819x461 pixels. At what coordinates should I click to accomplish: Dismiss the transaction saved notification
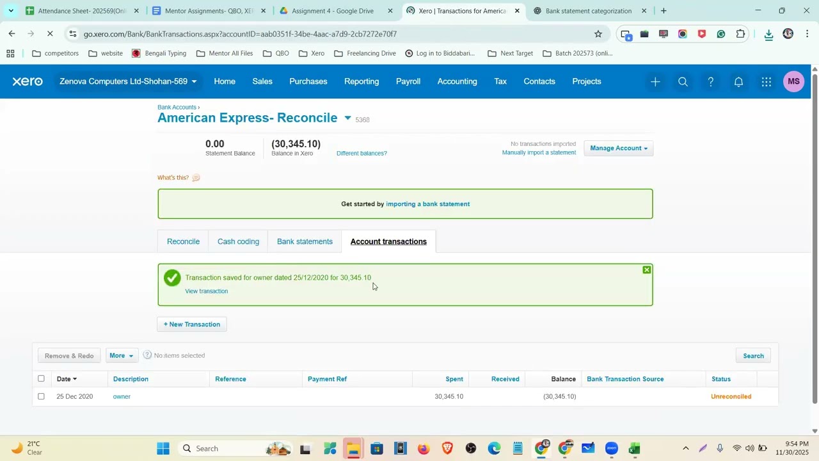[x=646, y=270]
